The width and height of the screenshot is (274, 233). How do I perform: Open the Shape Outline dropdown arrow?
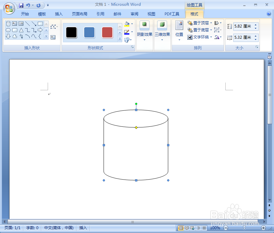pyautogui.click(x=132, y=32)
